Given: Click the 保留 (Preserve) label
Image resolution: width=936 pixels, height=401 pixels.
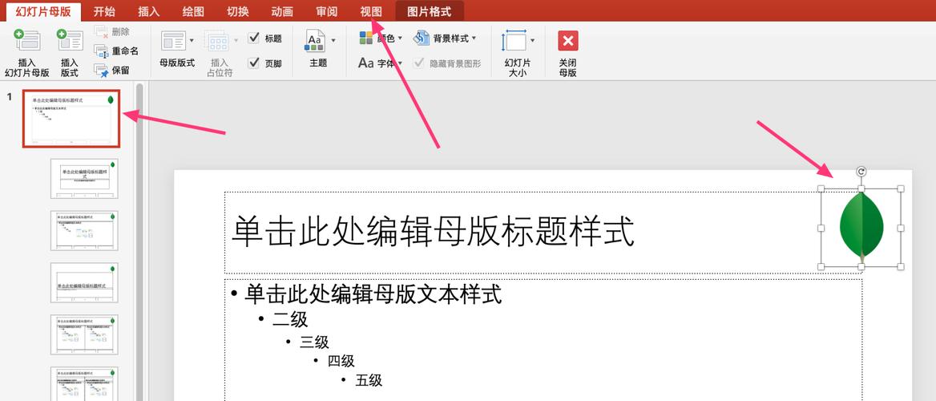Looking at the screenshot, I should tap(120, 71).
